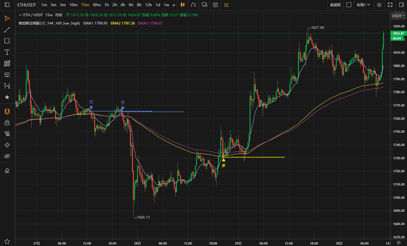Collapse the ETH / USDT legend chevron

(20, 15)
